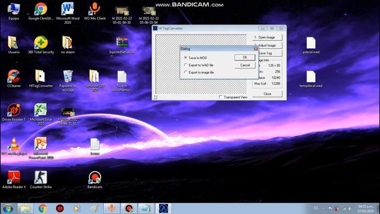Select the InjectedSetup archive icon
This screenshot has height=214, width=380.
(122, 45)
